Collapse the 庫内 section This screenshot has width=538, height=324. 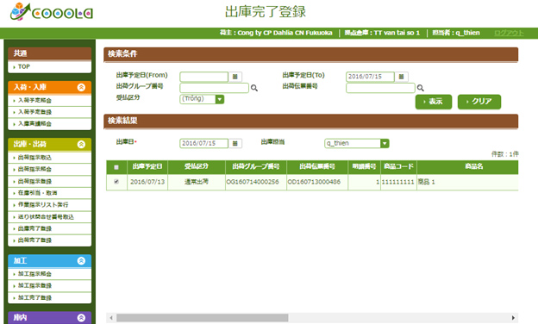click(x=81, y=318)
